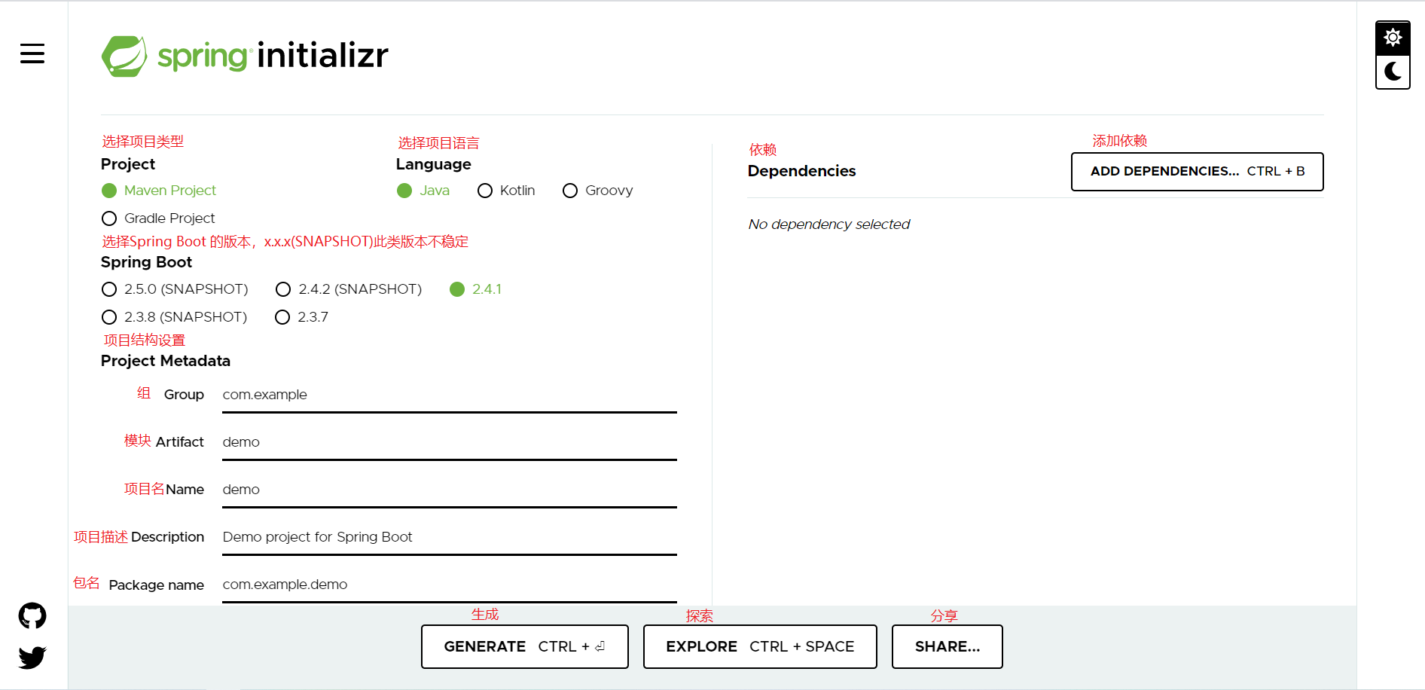Viewport: 1425px width, 690px height.
Task: Click the Name input field
Action: (450, 490)
